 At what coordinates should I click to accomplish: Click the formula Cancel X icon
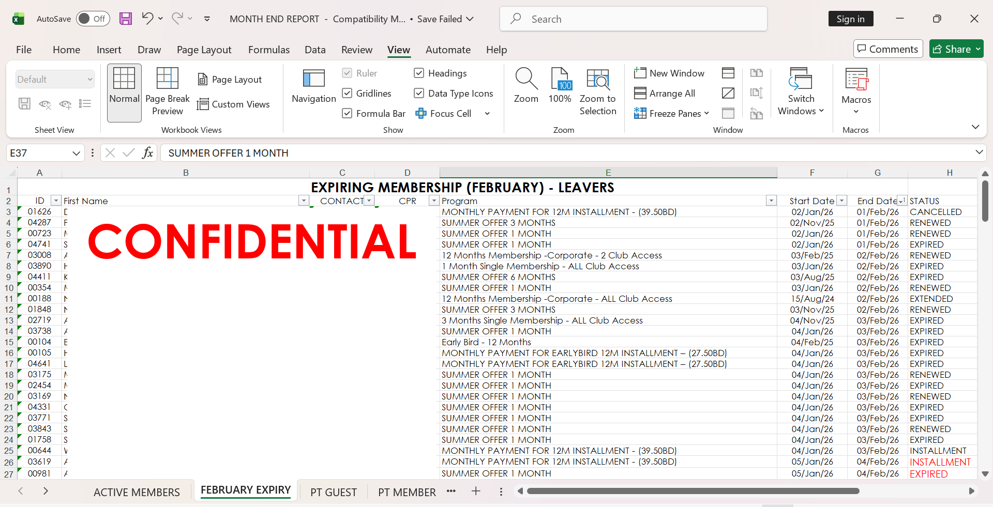coord(110,152)
